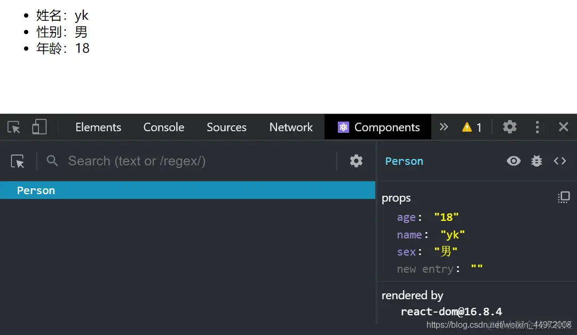Screen dimensions: 577x335
Task: Switch to the Network tab
Action: (291, 127)
